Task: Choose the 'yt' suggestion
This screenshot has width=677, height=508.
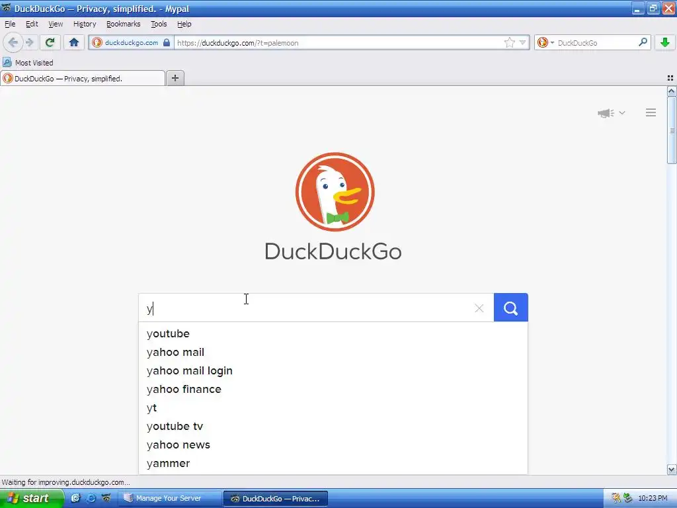Action: point(333,407)
